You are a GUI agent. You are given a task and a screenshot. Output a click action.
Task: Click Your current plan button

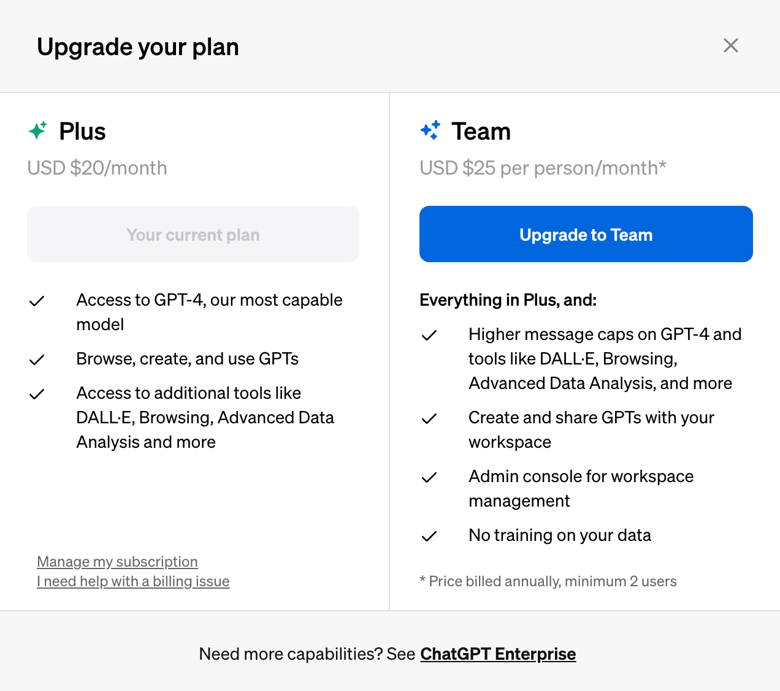[x=193, y=234]
